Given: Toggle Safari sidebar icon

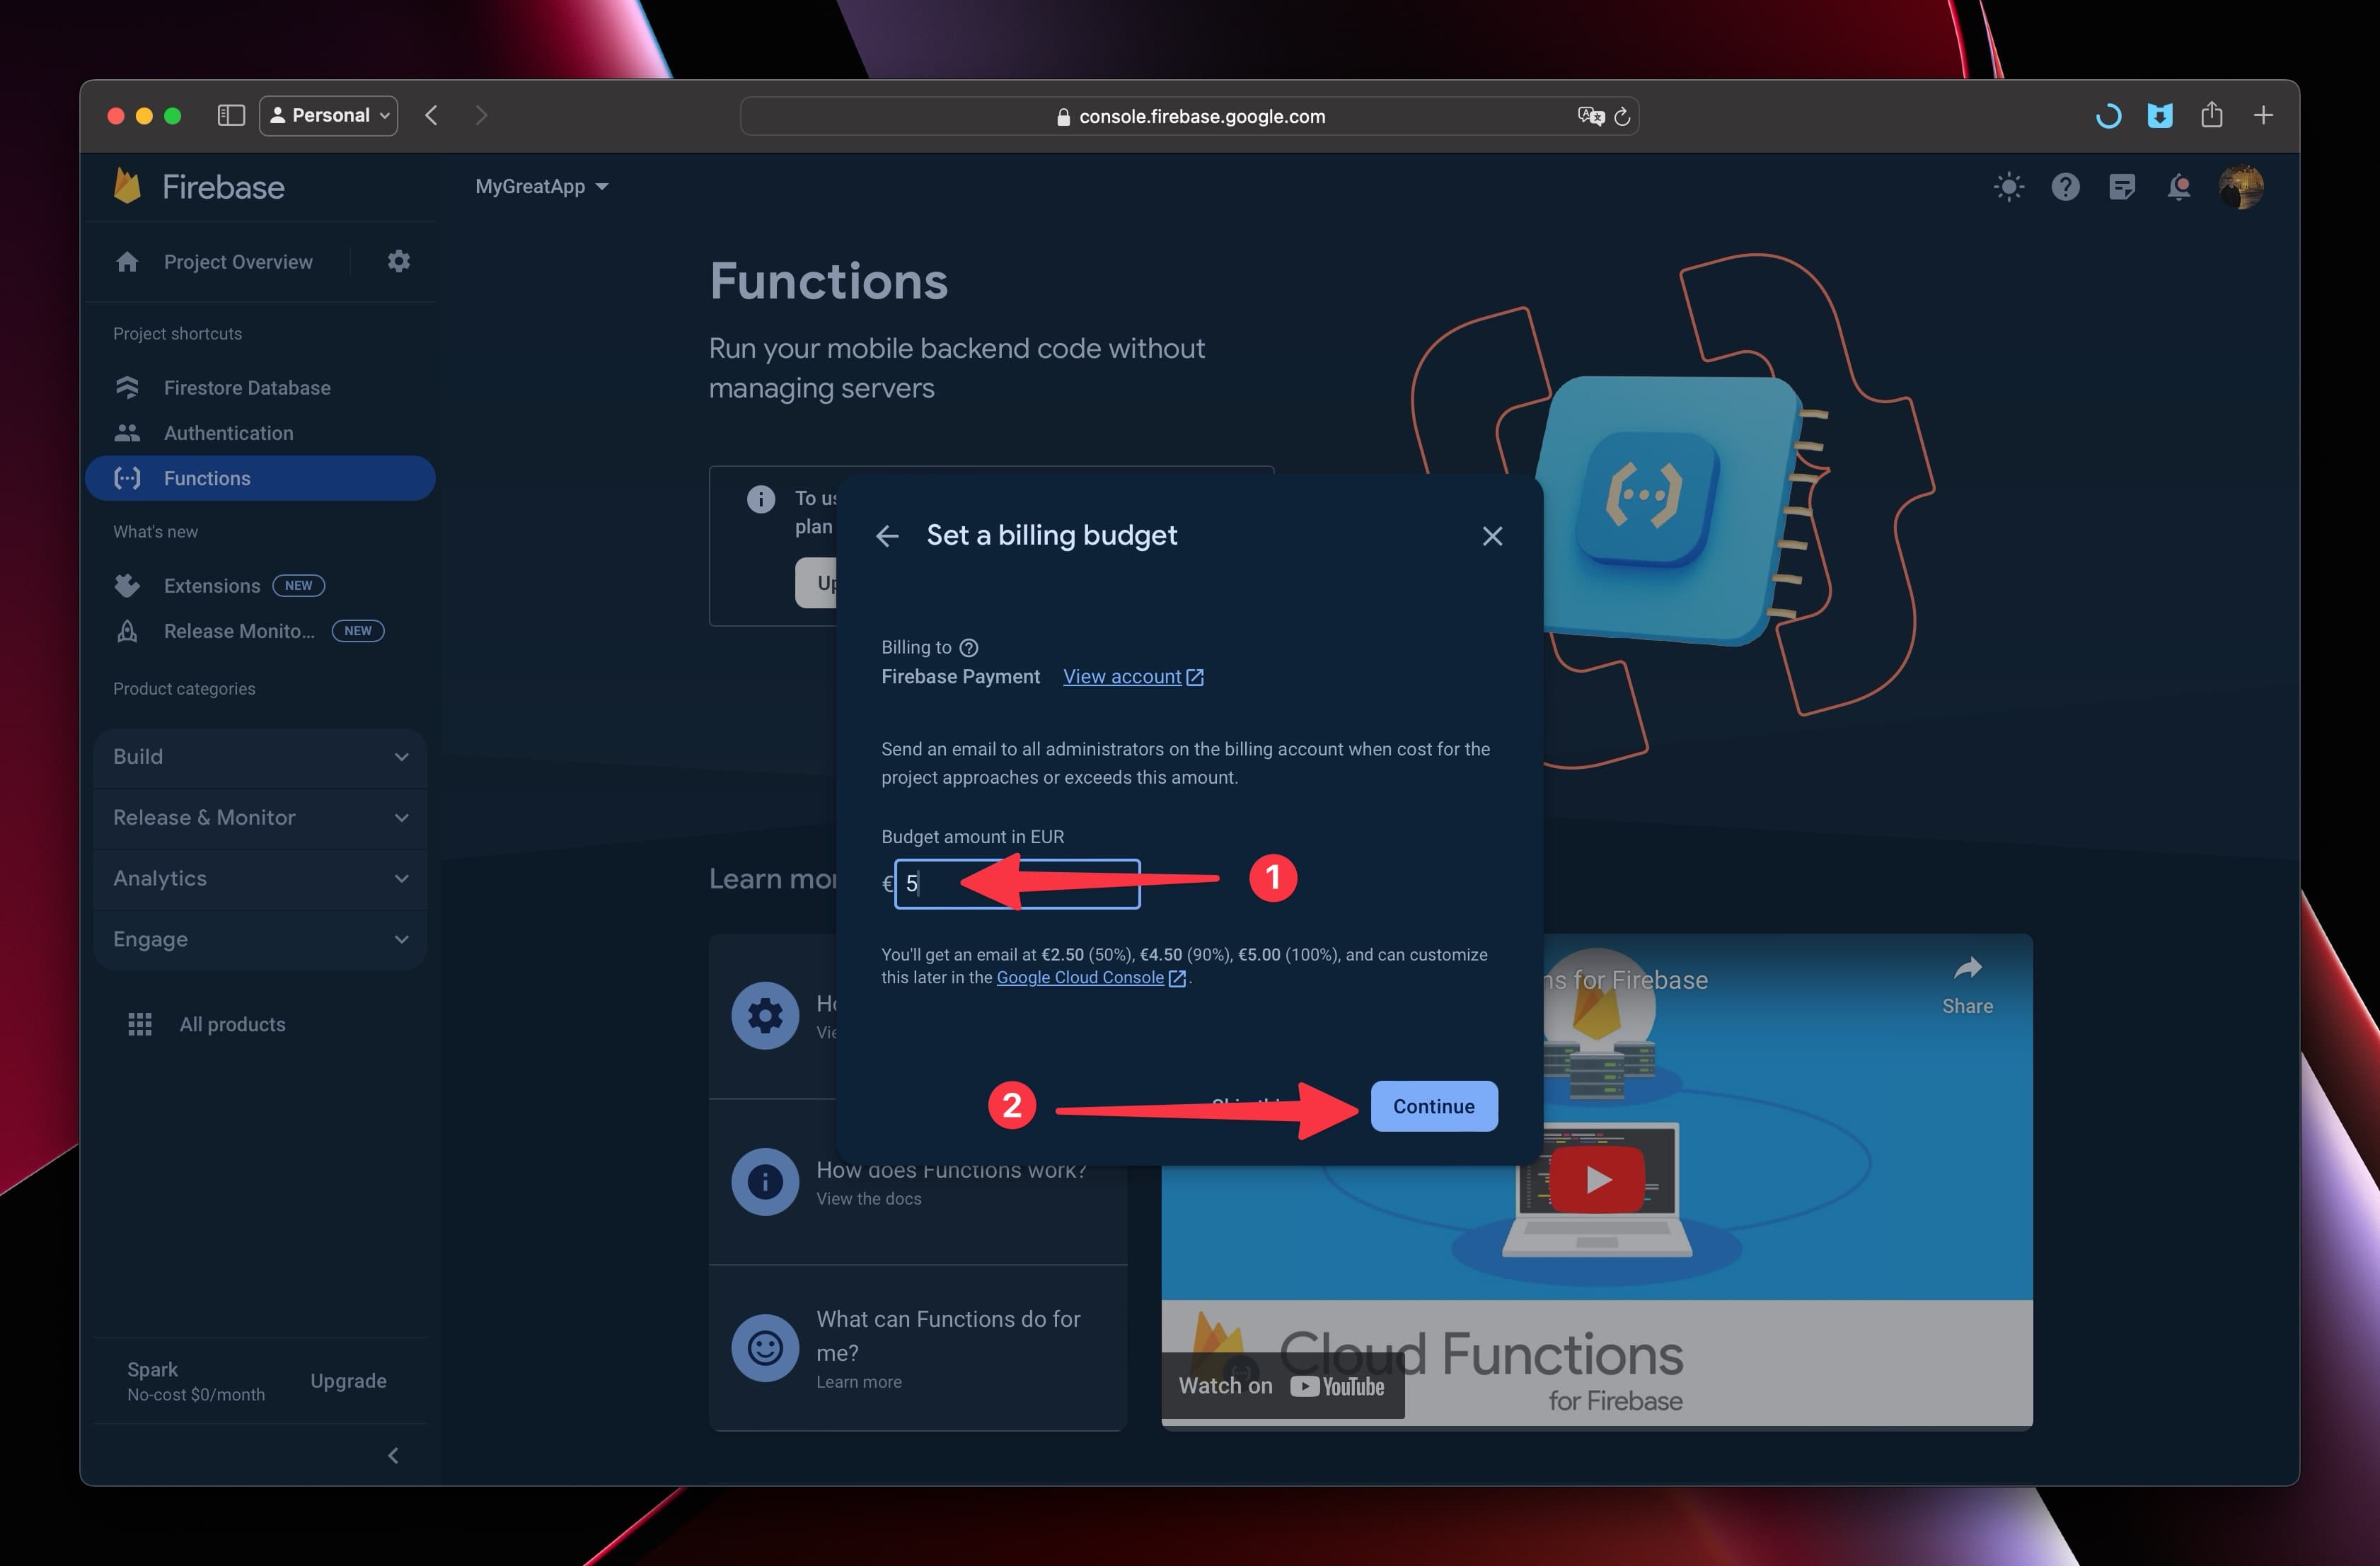Looking at the screenshot, I should pyautogui.click(x=231, y=115).
